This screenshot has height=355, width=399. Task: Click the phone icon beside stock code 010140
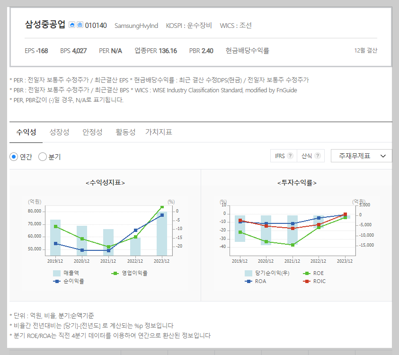pyautogui.click(x=80, y=25)
